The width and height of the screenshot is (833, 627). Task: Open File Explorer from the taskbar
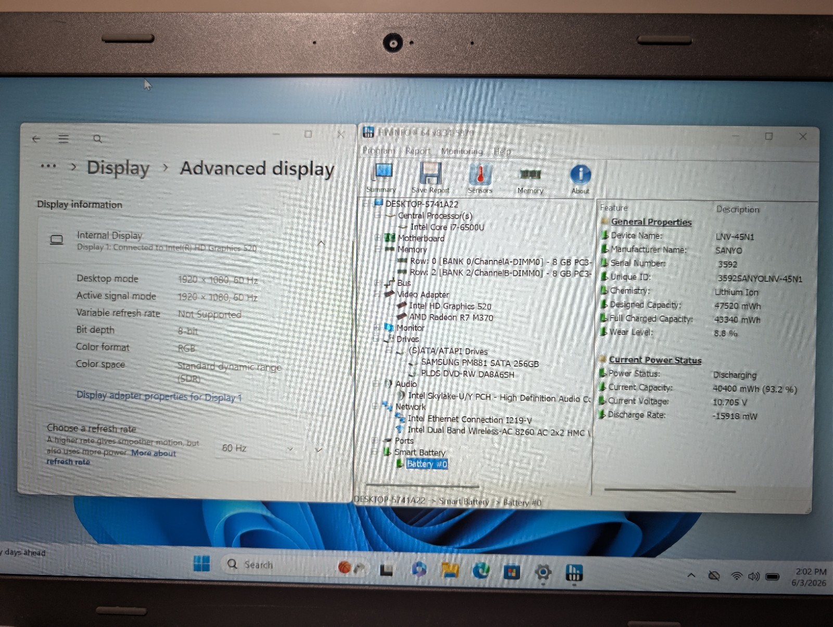[450, 570]
